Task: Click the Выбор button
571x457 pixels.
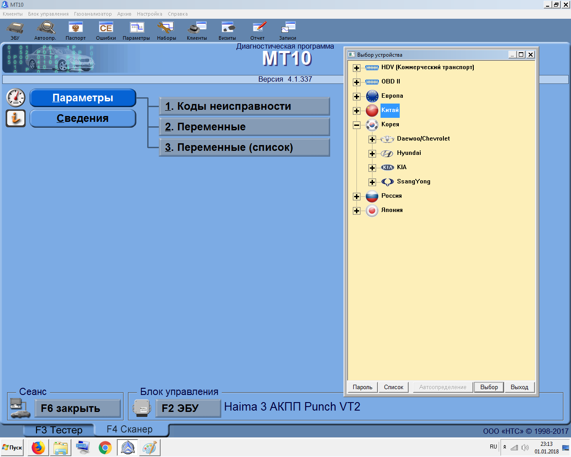Action: (x=489, y=387)
